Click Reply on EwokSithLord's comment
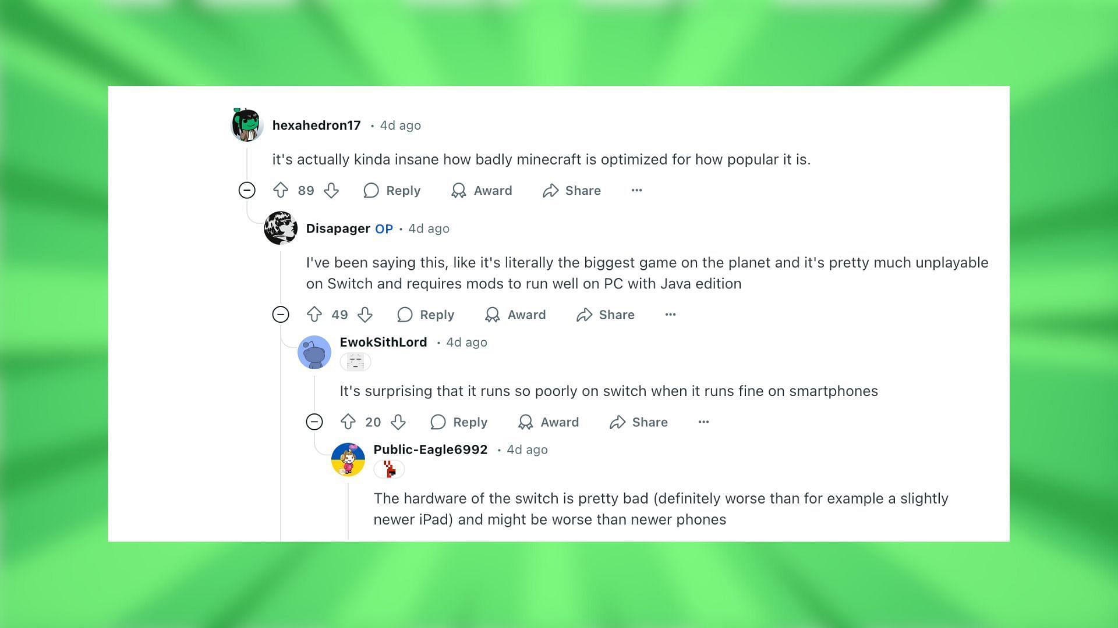Image resolution: width=1118 pixels, height=628 pixels. pos(470,422)
